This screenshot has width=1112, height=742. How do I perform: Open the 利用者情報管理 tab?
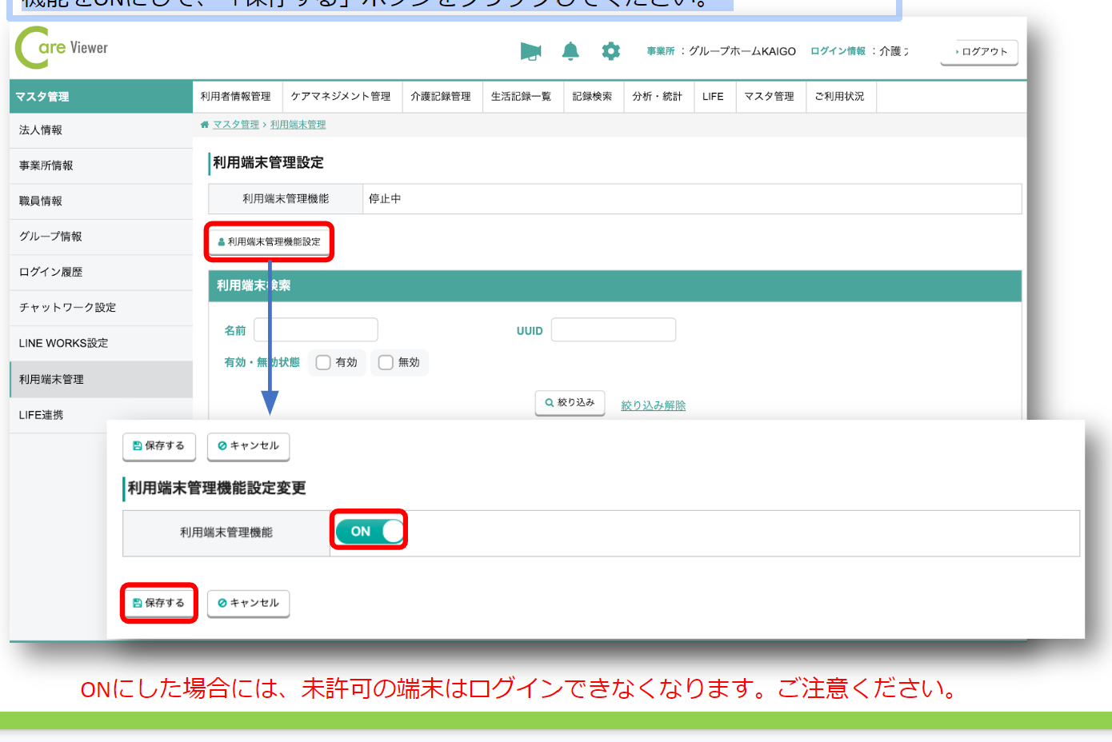click(236, 97)
